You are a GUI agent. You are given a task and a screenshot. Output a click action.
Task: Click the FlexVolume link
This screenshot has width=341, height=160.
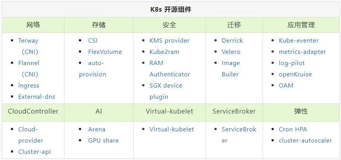pyautogui.click(x=105, y=52)
